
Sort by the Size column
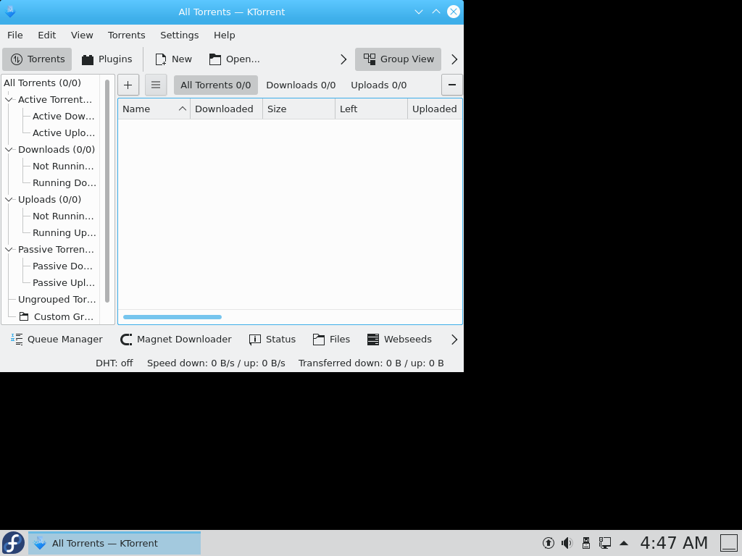click(299, 109)
